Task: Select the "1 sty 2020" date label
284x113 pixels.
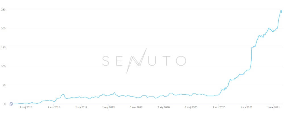Action: click(164, 107)
